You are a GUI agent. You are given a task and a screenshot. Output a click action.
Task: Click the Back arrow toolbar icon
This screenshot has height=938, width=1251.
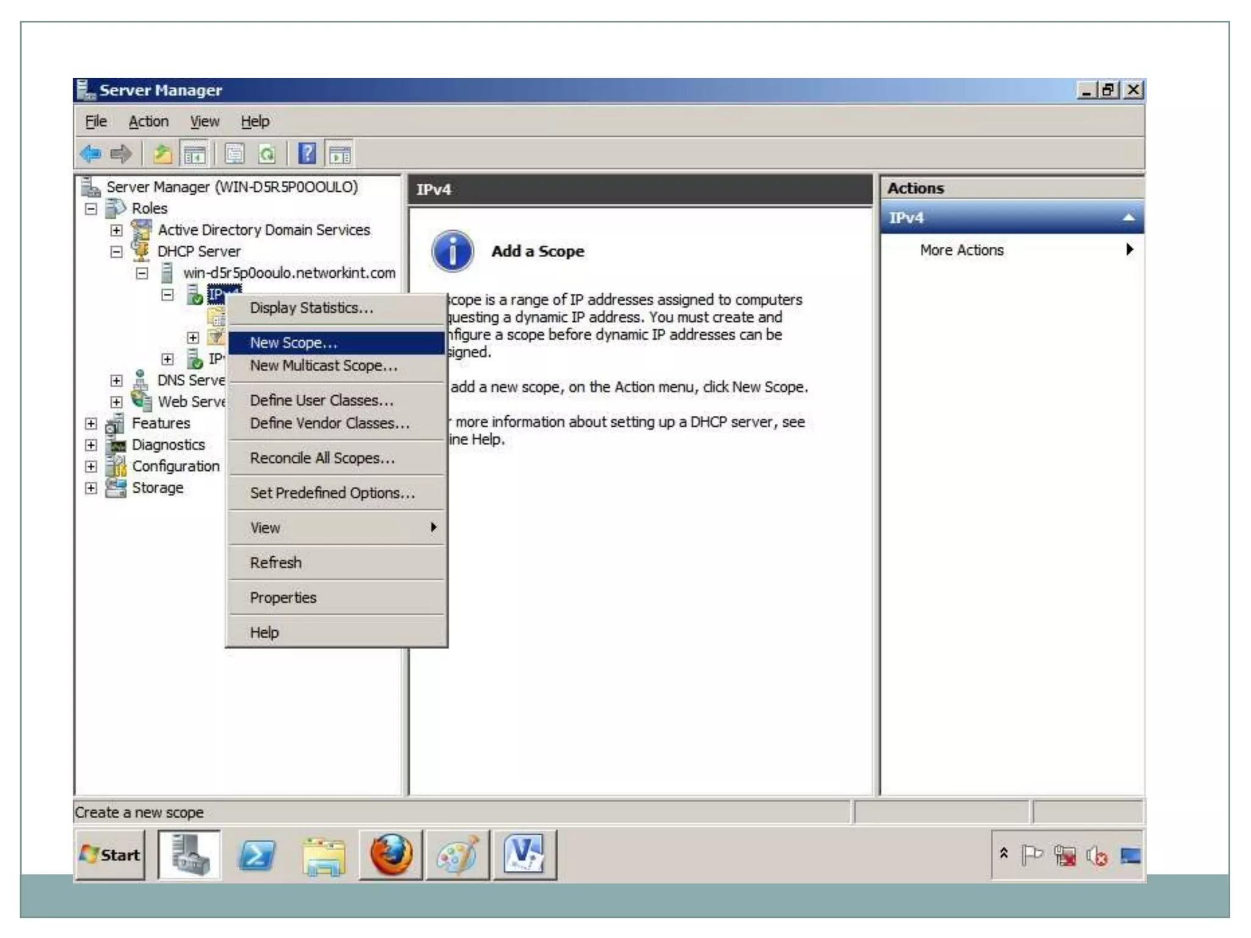[91, 153]
